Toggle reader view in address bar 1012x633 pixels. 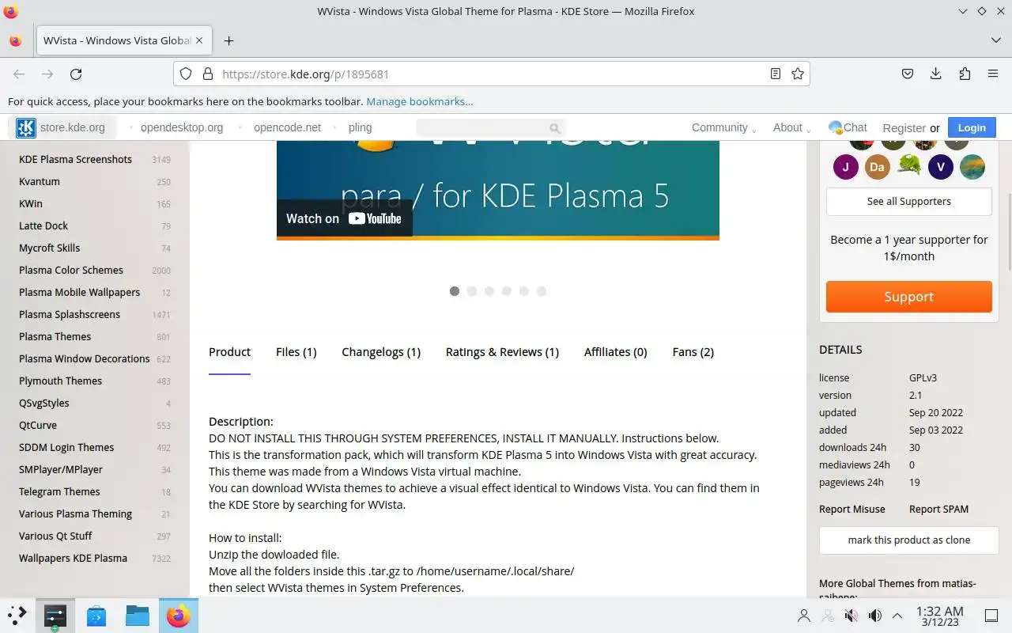pos(776,74)
